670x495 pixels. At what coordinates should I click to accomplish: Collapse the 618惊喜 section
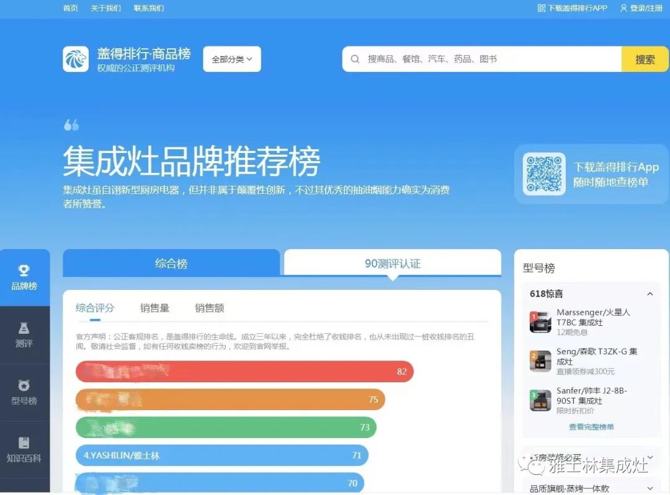pos(650,294)
